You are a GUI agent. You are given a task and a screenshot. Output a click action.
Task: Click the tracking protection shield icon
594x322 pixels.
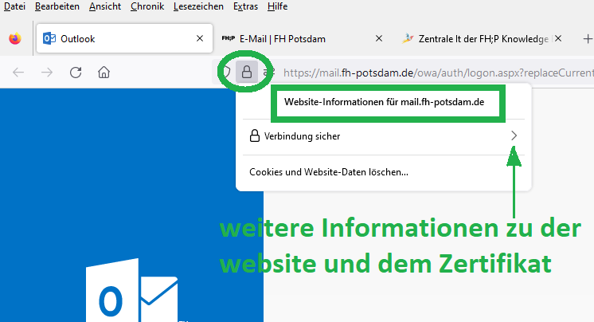point(226,73)
